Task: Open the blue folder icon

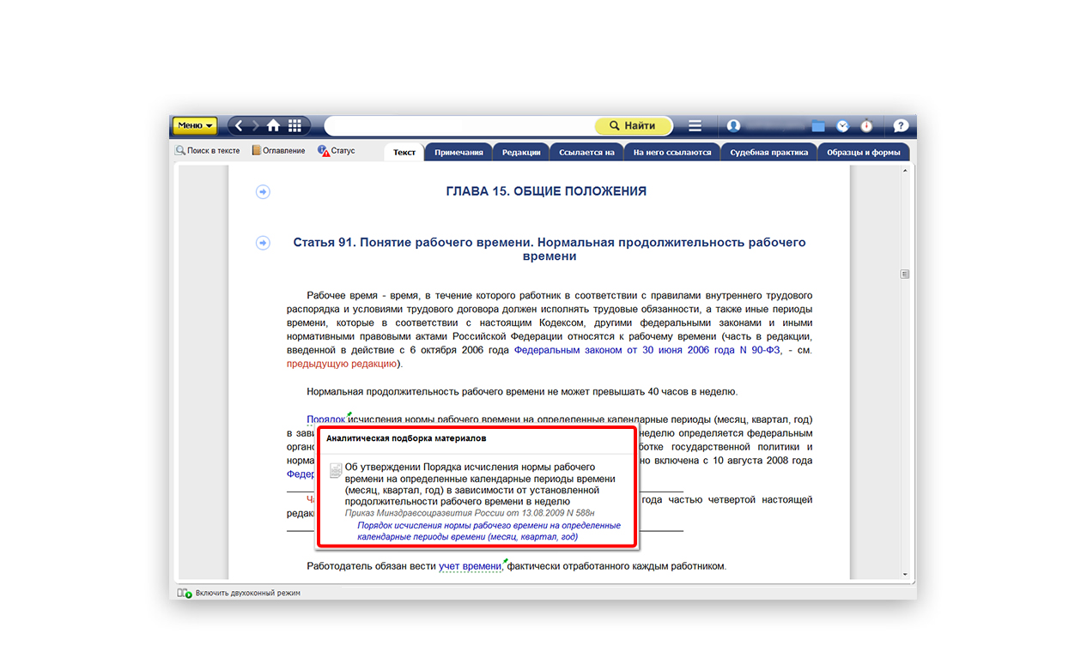Action: (818, 126)
